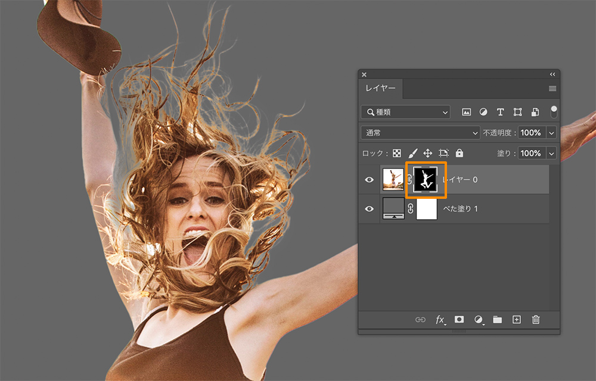
Task: Hide レイヤー 0 using its eye icon
Action: point(370,180)
